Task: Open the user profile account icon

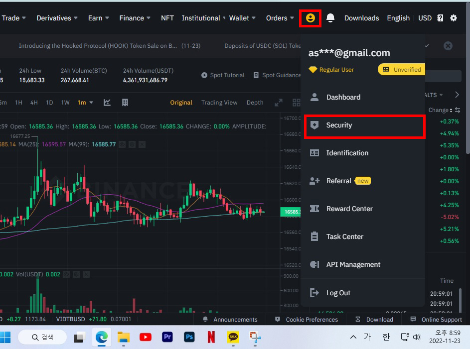Action: (x=310, y=18)
